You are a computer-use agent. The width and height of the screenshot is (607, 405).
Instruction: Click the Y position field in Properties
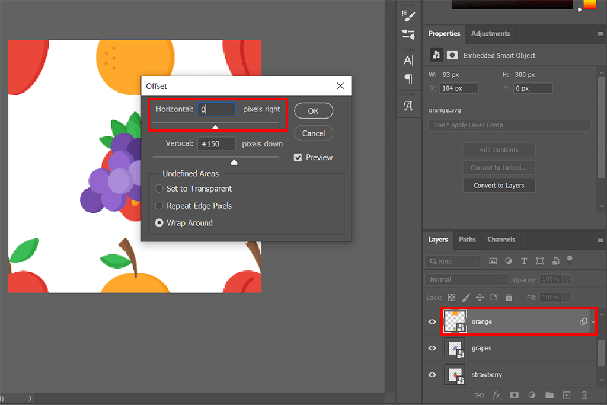pyautogui.click(x=533, y=88)
